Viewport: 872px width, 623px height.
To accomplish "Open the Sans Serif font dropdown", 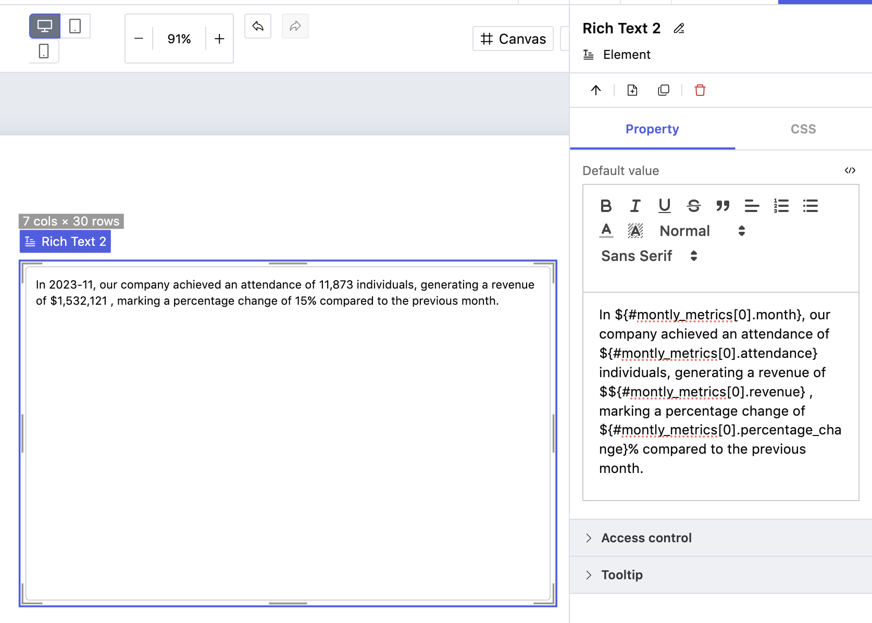I will pos(649,256).
